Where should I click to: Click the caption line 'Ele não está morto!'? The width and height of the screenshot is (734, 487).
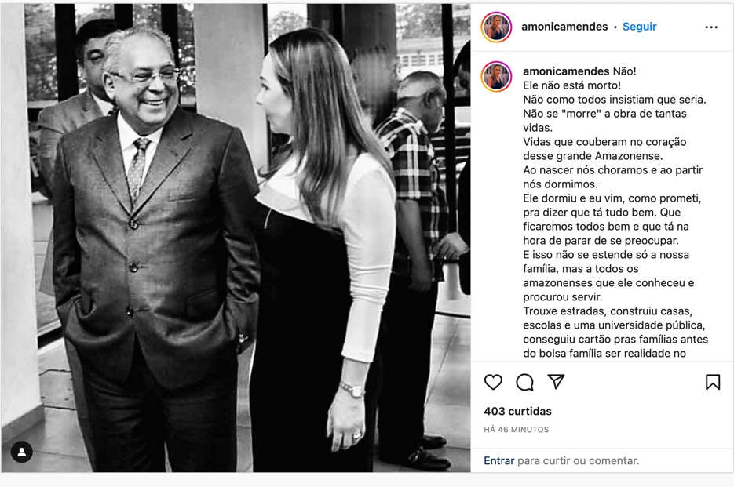pyautogui.click(x=571, y=85)
